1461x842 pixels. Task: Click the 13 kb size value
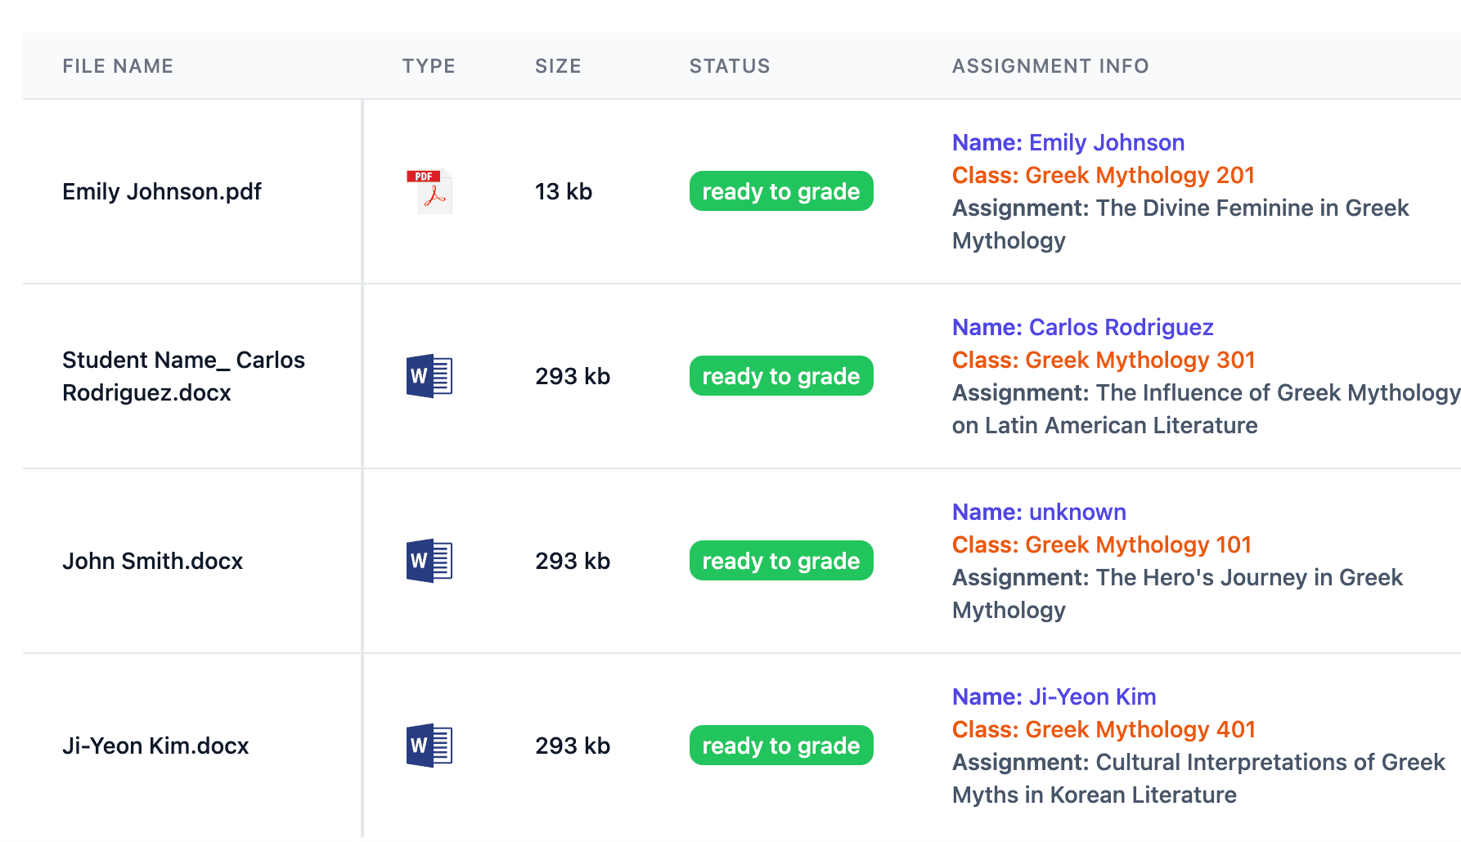point(563,191)
